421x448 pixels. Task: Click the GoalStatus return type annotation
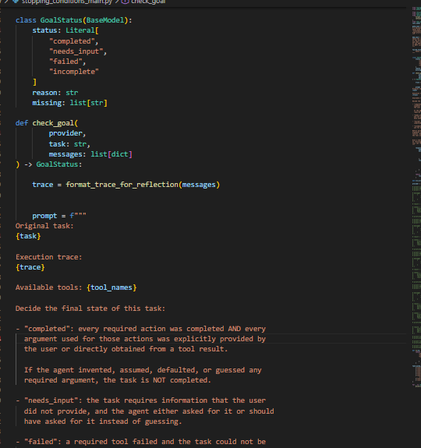click(x=57, y=164)
